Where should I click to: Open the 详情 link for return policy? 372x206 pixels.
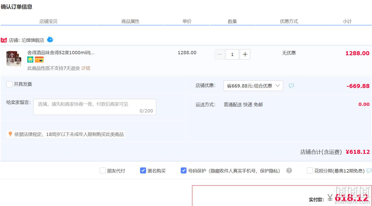(86, 68)
